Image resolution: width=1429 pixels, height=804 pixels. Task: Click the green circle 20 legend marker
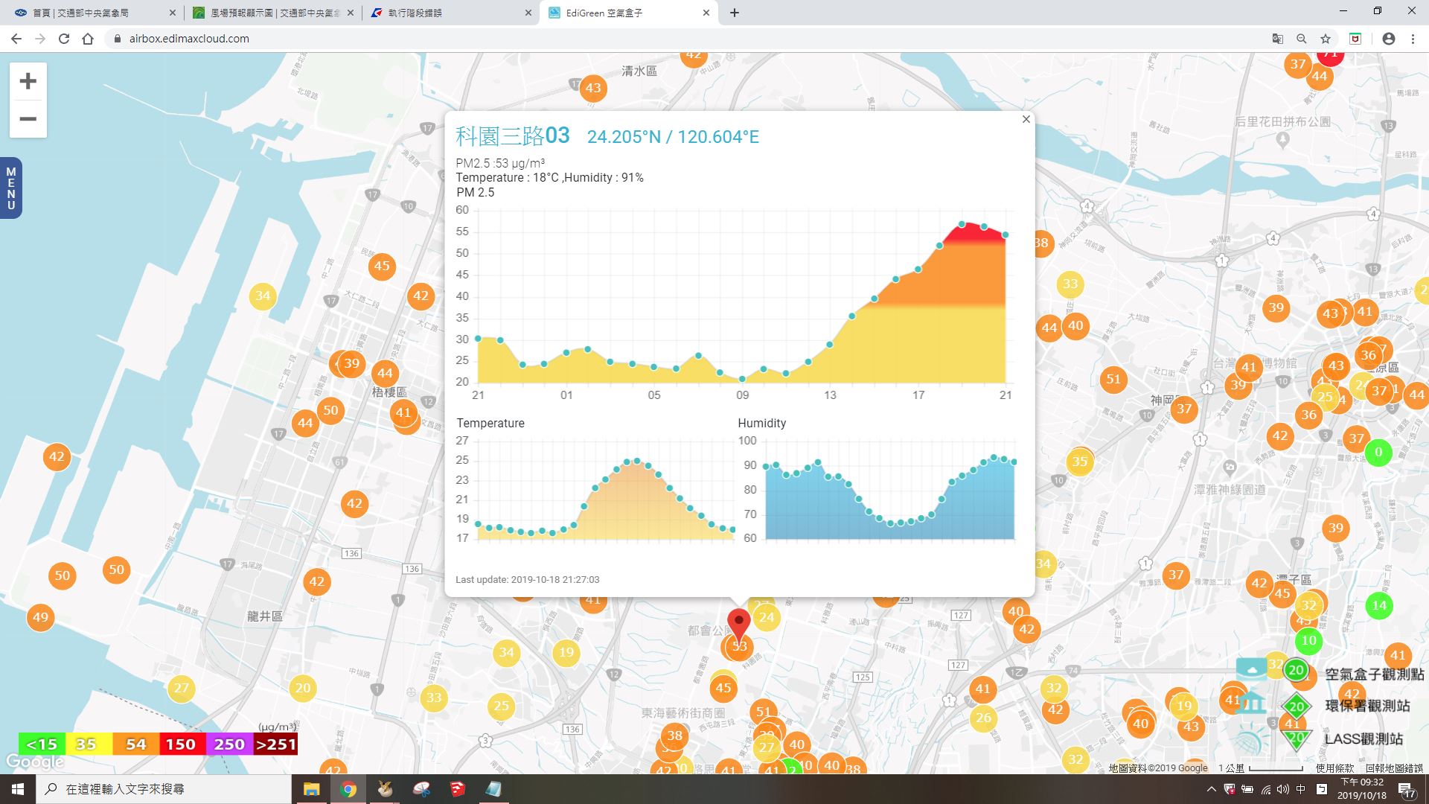(1296, 670)
